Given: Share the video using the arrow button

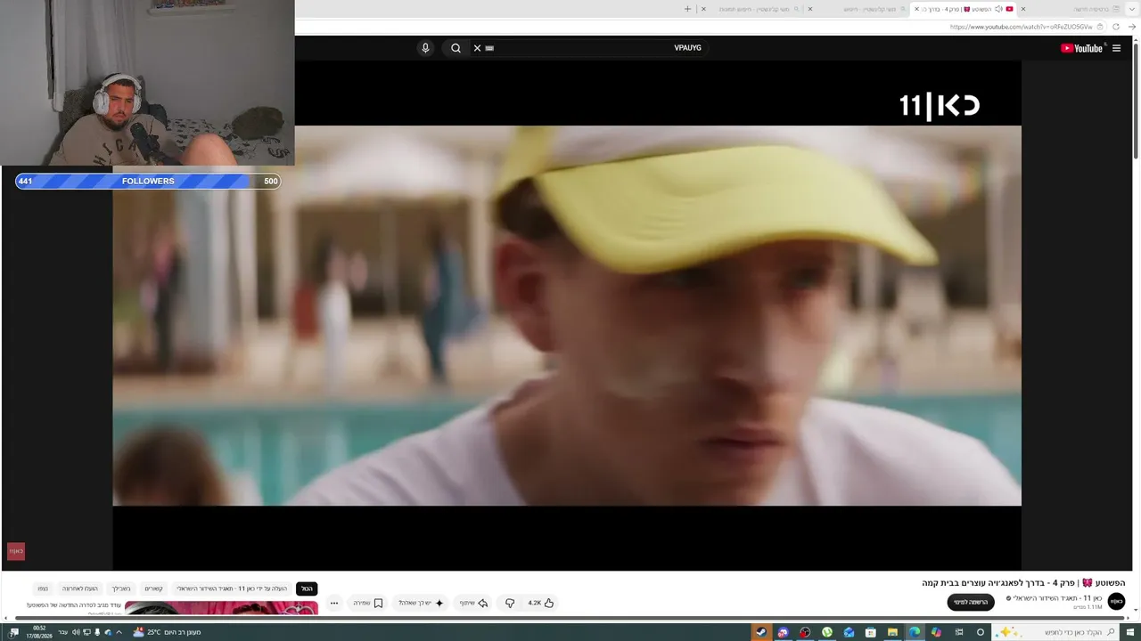Looking at the screenshot, I should (474, 603).
